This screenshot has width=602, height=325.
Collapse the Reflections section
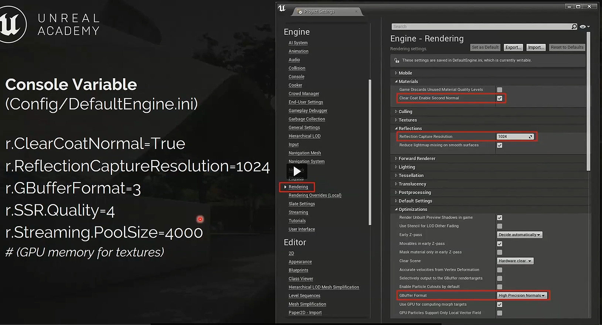point(396,128)
